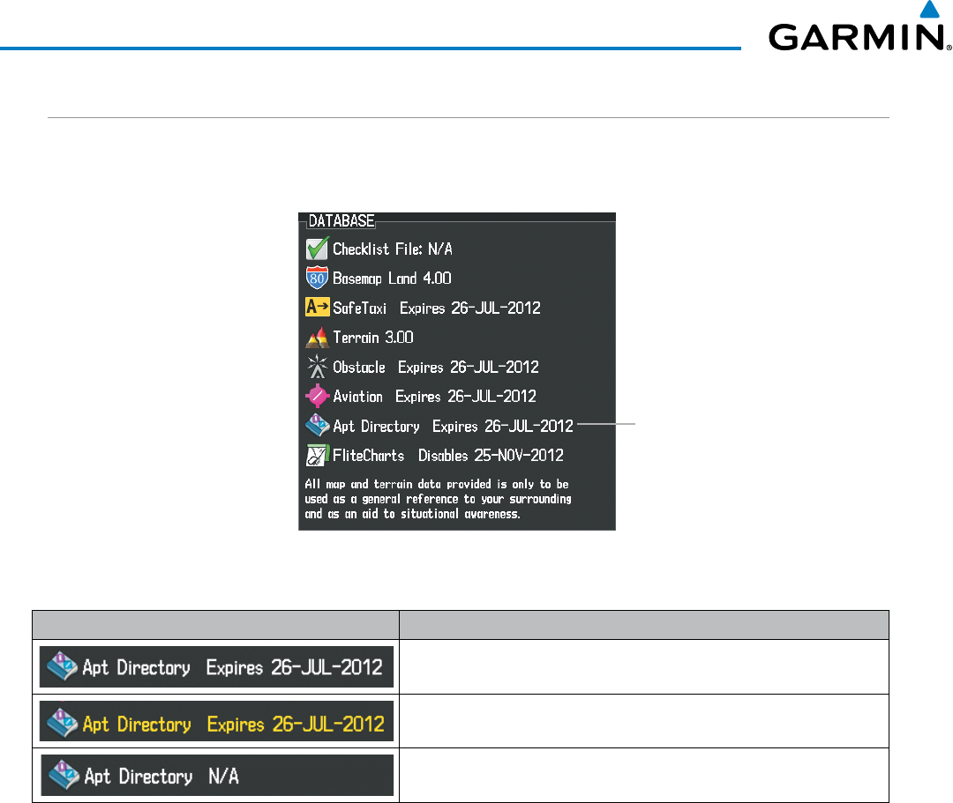Select white 'Expires 26-JUL-2012' text in table
The height and width of the screenshot is (803, 953).
coord(294,667)
